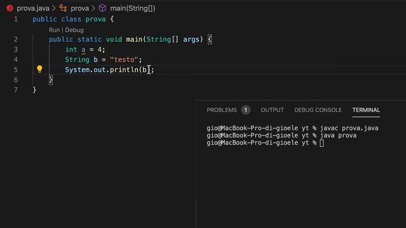Click the class name prova on line 1
Viewport: 406px width, 228px height.
pyautogui.click(x=96, y=19)
